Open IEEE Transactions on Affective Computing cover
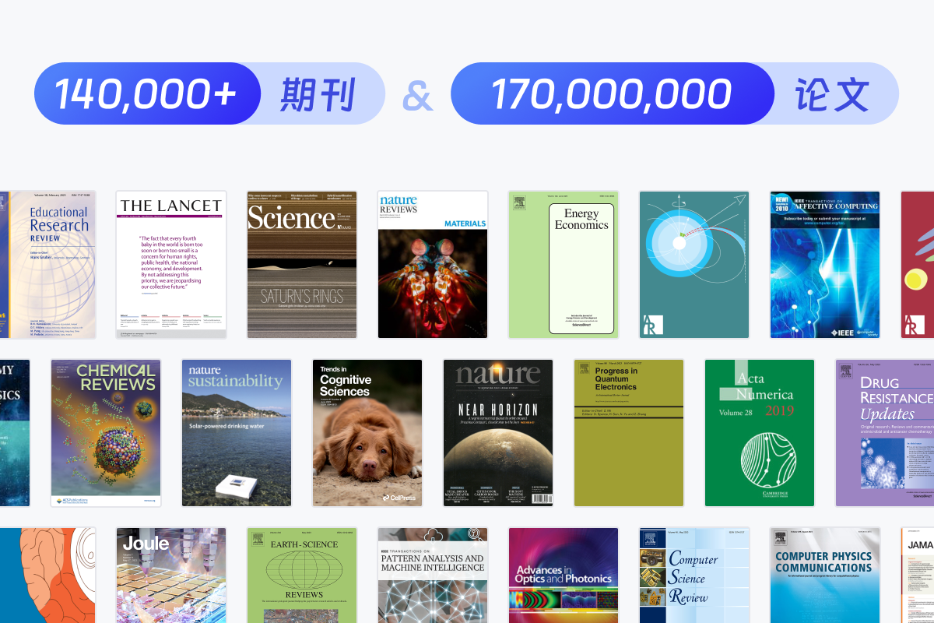The width and height of the screenshot is (934, 623). [x=825, y=265]
